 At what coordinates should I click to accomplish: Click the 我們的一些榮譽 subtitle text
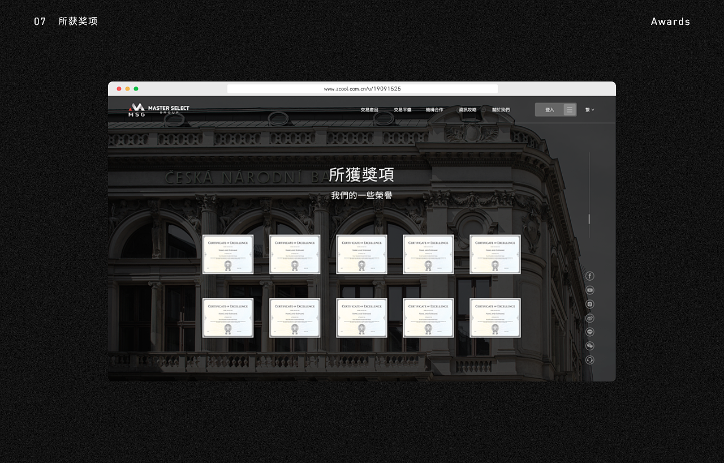(361, 195)
